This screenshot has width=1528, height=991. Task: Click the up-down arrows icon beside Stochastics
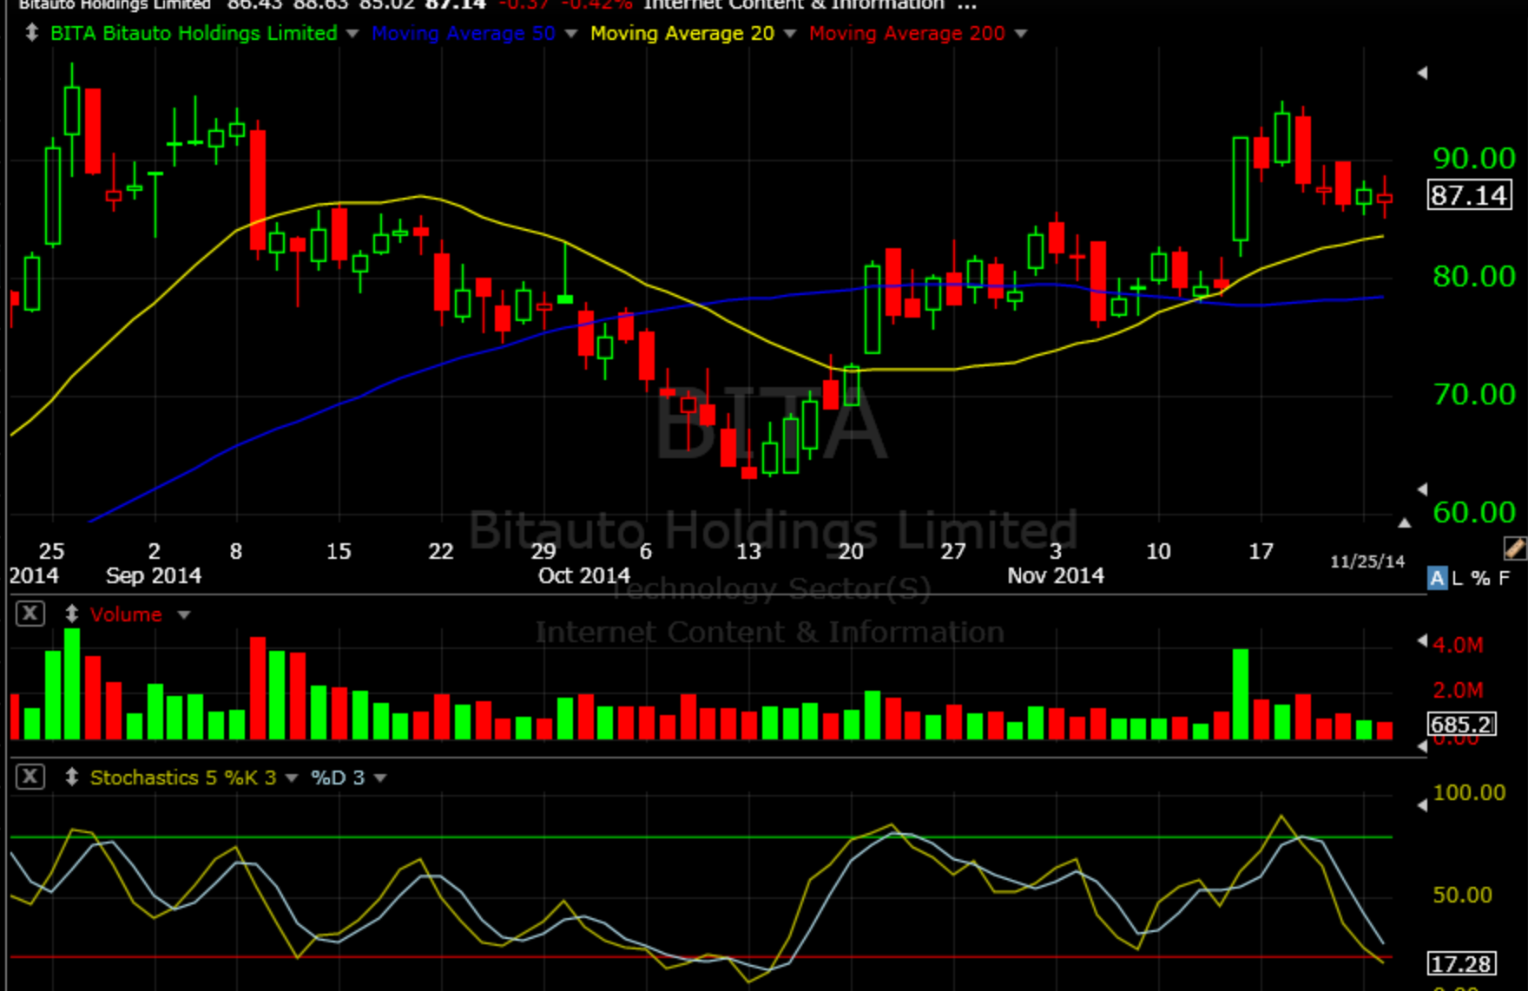click(72, 778)
